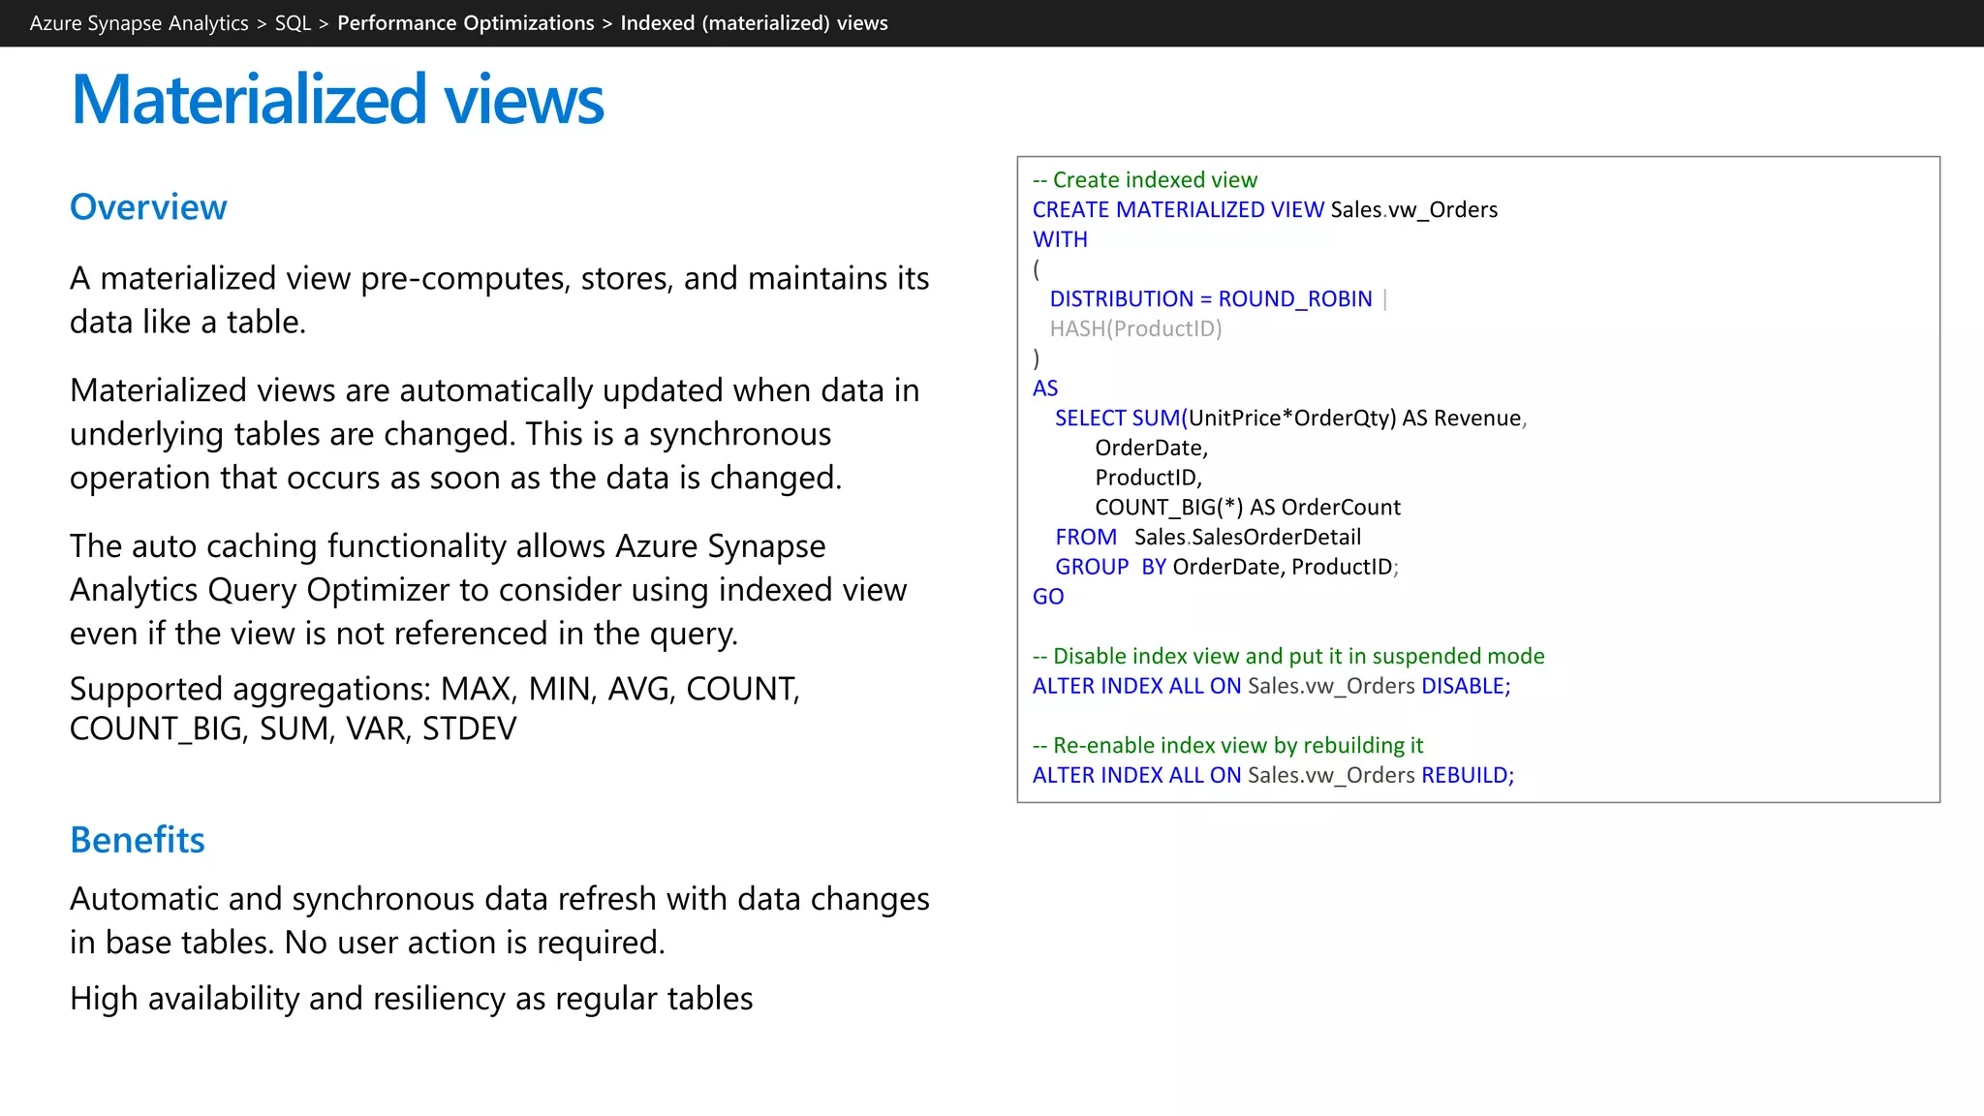Click 'SELECT SUM(UnitPrice*OrderQty) AS Revenue' line
The width and height of the screenshot is (1984, 1116).
click(x=1290, y=418)
